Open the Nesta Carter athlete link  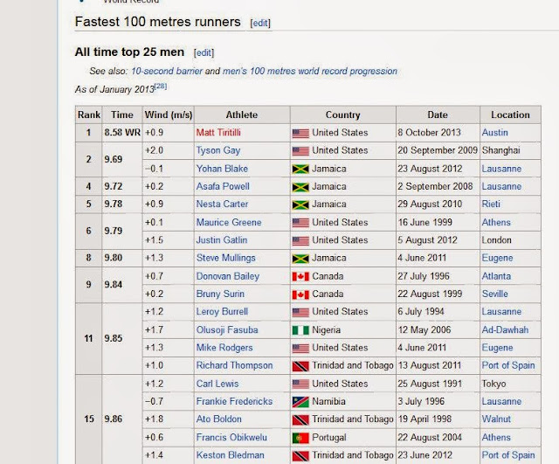coord(222,204)
